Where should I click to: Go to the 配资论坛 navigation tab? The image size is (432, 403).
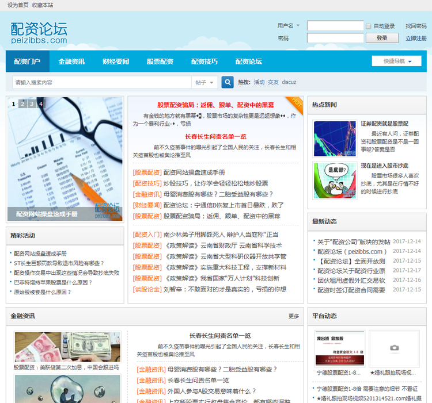248,62
